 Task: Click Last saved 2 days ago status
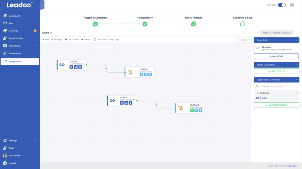106,39
